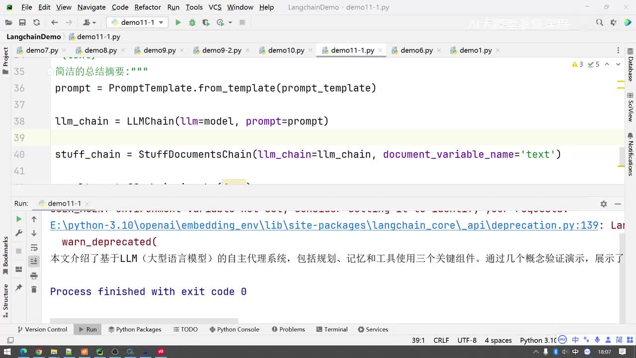The height and width of the screenshot is (358, 636).
Task: Go to next highlighted problem arrow
Action: click(x=618, y=64)
